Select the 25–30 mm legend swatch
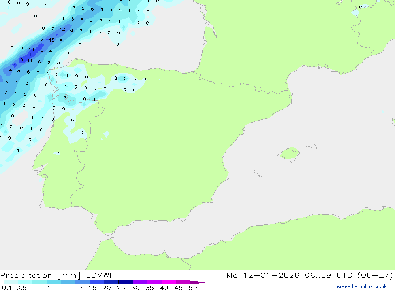 click(x=126, y=282)
